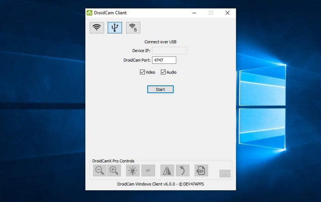Click the zoom in magnifier control

point(114,170)
